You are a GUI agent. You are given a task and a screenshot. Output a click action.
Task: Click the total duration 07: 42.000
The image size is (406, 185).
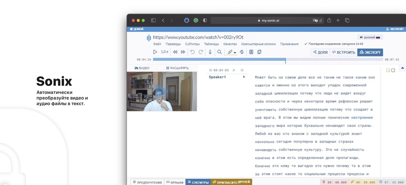click(x=391, y=182)
